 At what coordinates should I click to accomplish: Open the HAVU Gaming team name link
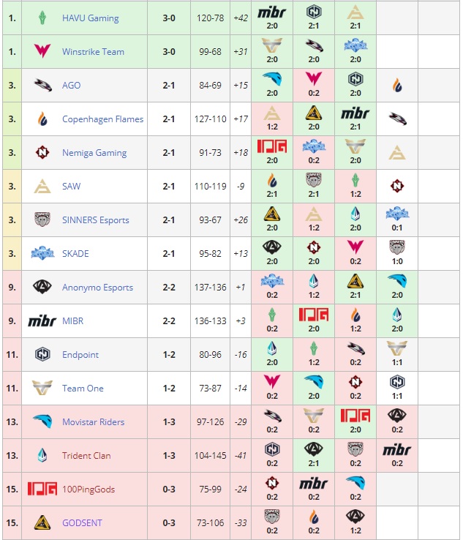pos(90,18)
